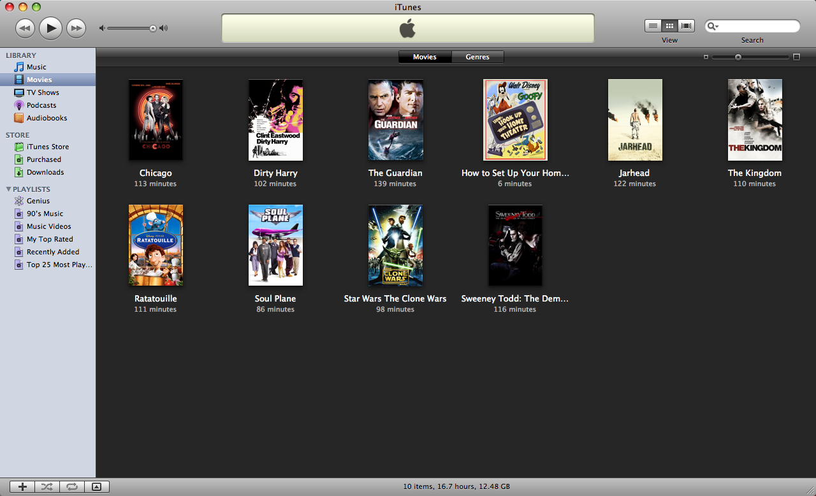Click the "Jarhead" title text
The image size is (816, 496).
click(x=634, y=173)
